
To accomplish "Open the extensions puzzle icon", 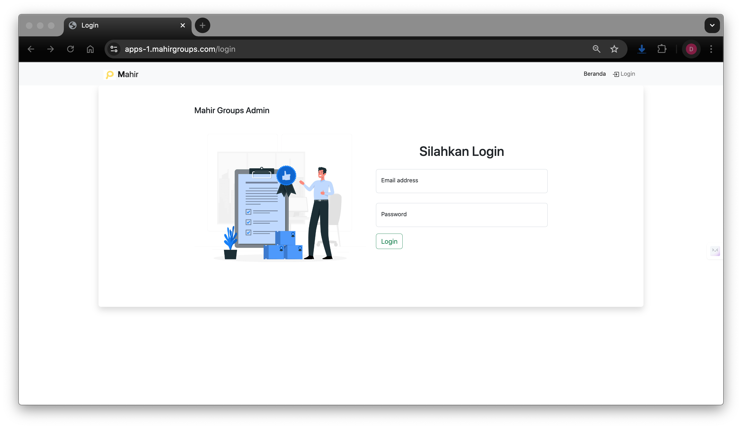I will [662, 49].
